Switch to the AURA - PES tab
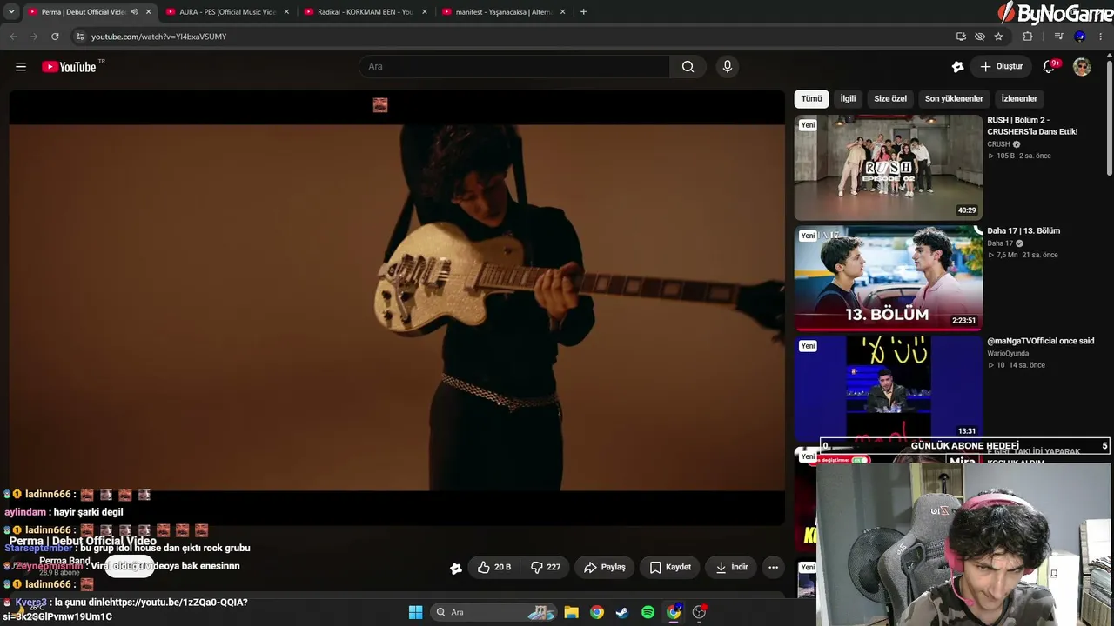Viewport: 1114px width, 626px height. [x=228, y=12]
